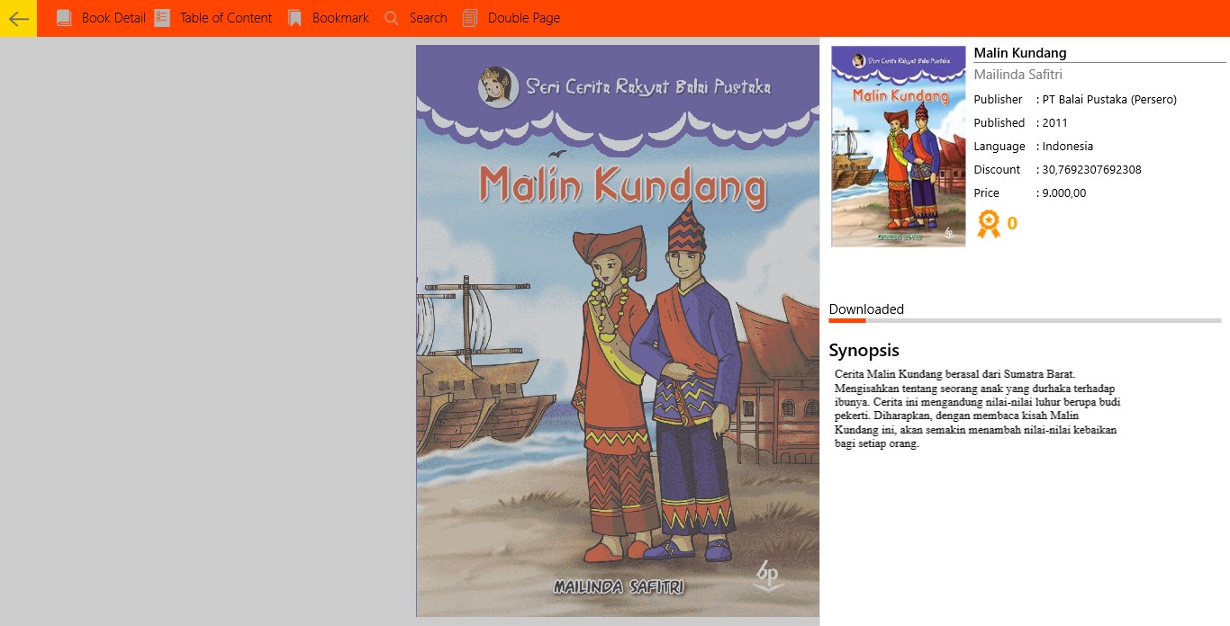Select the Bookmark label
The image size is (1230, 626).
(x=340, y=18)
